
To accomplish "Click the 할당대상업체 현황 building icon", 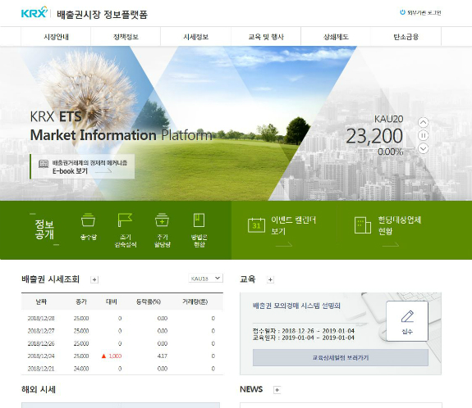I will [363, 225].
